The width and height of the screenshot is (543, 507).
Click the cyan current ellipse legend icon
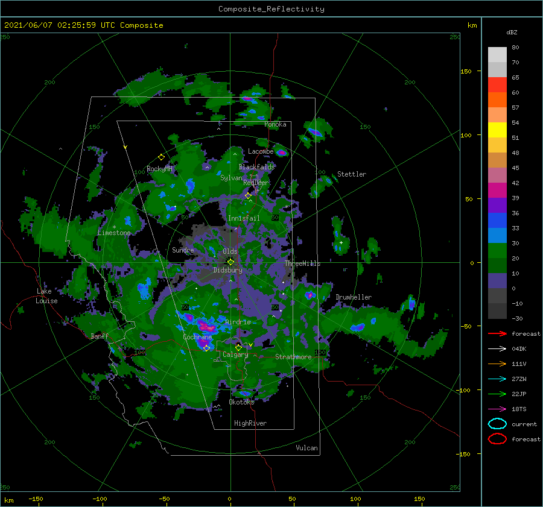point(497,424)
